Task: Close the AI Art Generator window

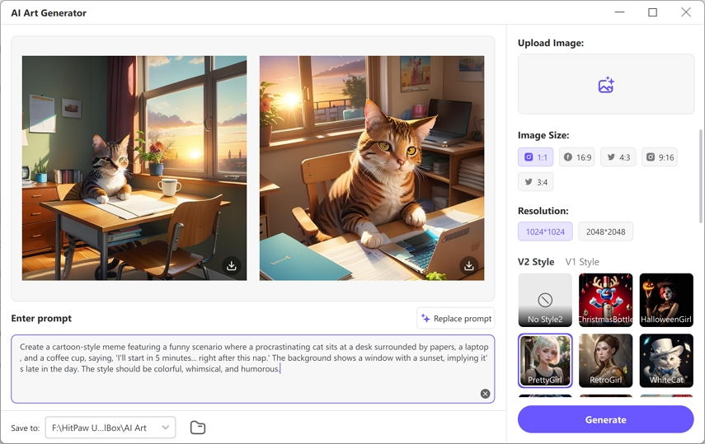Action: (686, 12)
